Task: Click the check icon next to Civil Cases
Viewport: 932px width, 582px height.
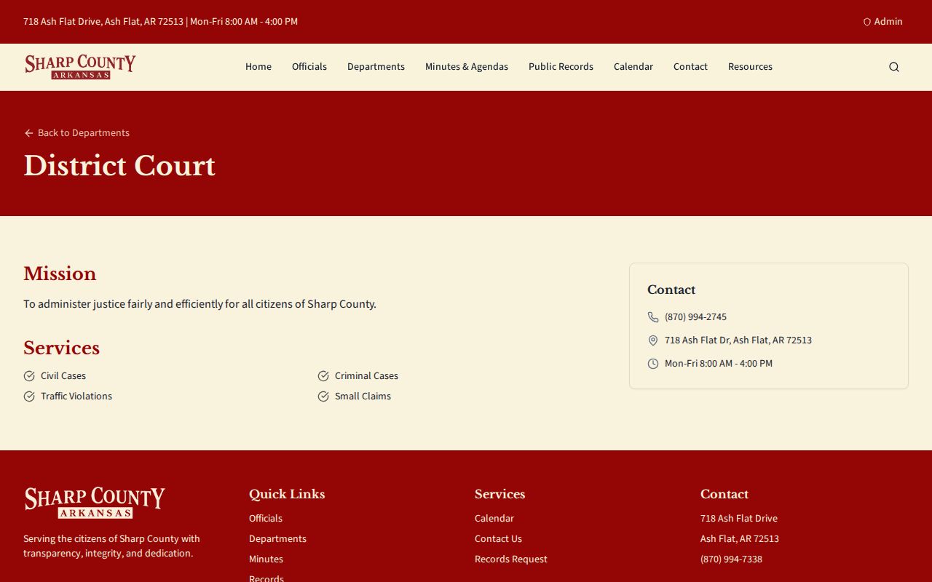Action: click(29, 376)
